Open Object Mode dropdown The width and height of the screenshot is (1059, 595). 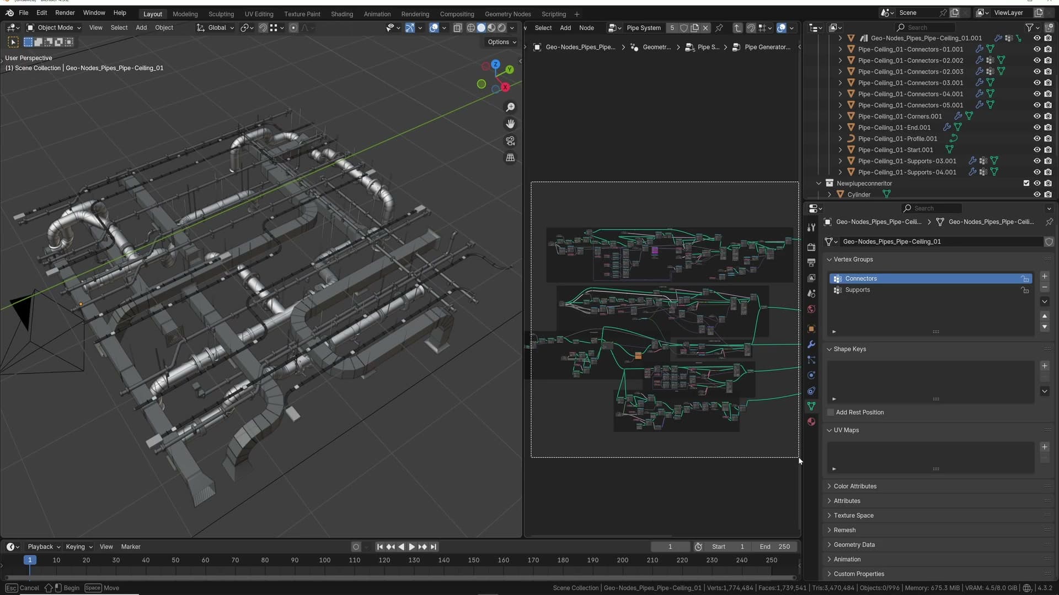(x=54, y=28)
